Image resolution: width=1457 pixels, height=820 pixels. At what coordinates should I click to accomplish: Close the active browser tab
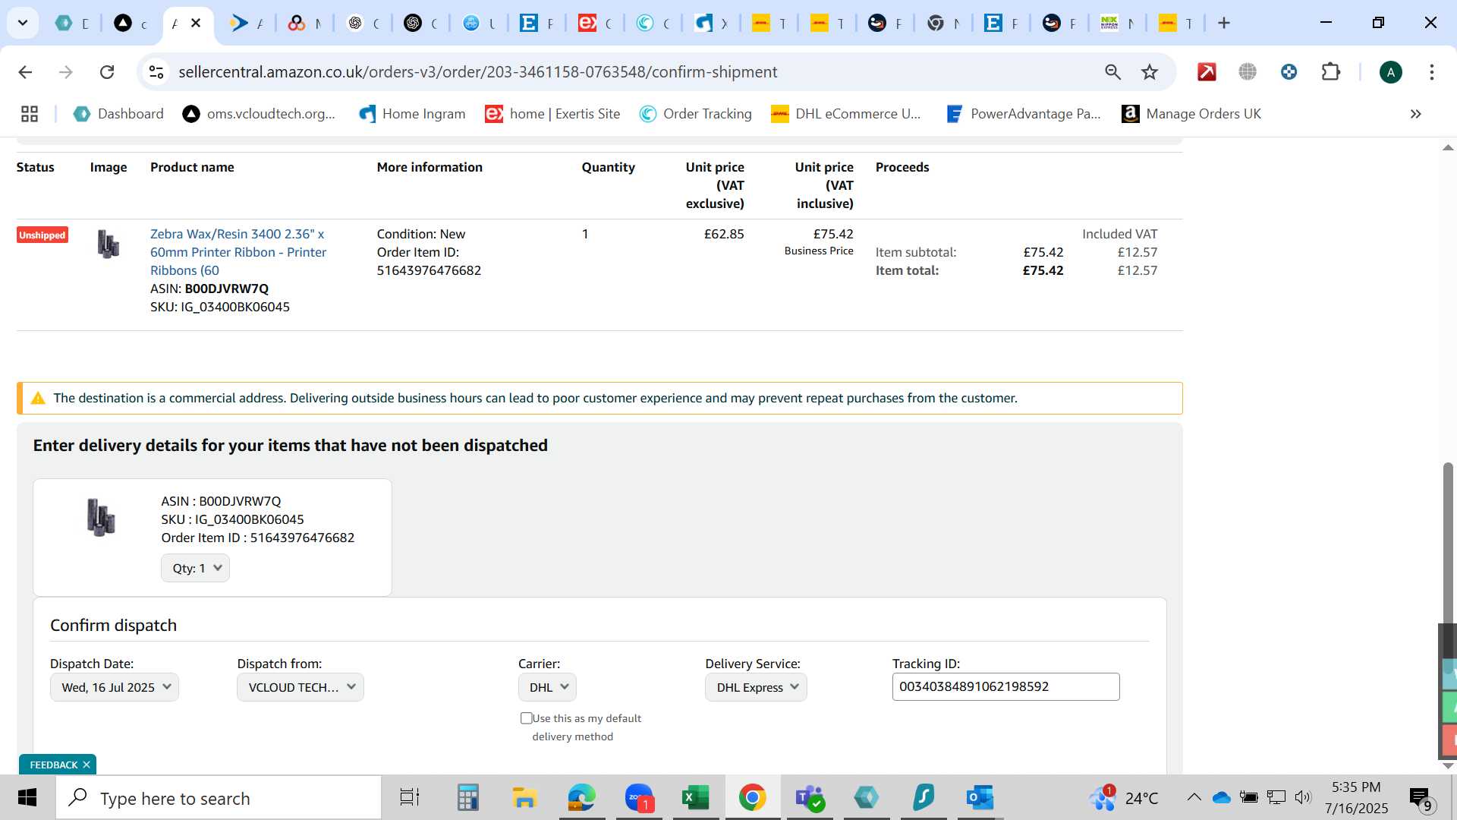[196, 23]
